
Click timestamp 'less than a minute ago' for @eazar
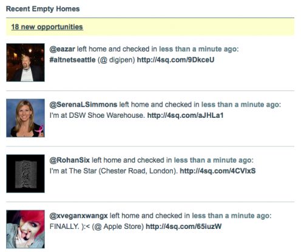(197, 49)
